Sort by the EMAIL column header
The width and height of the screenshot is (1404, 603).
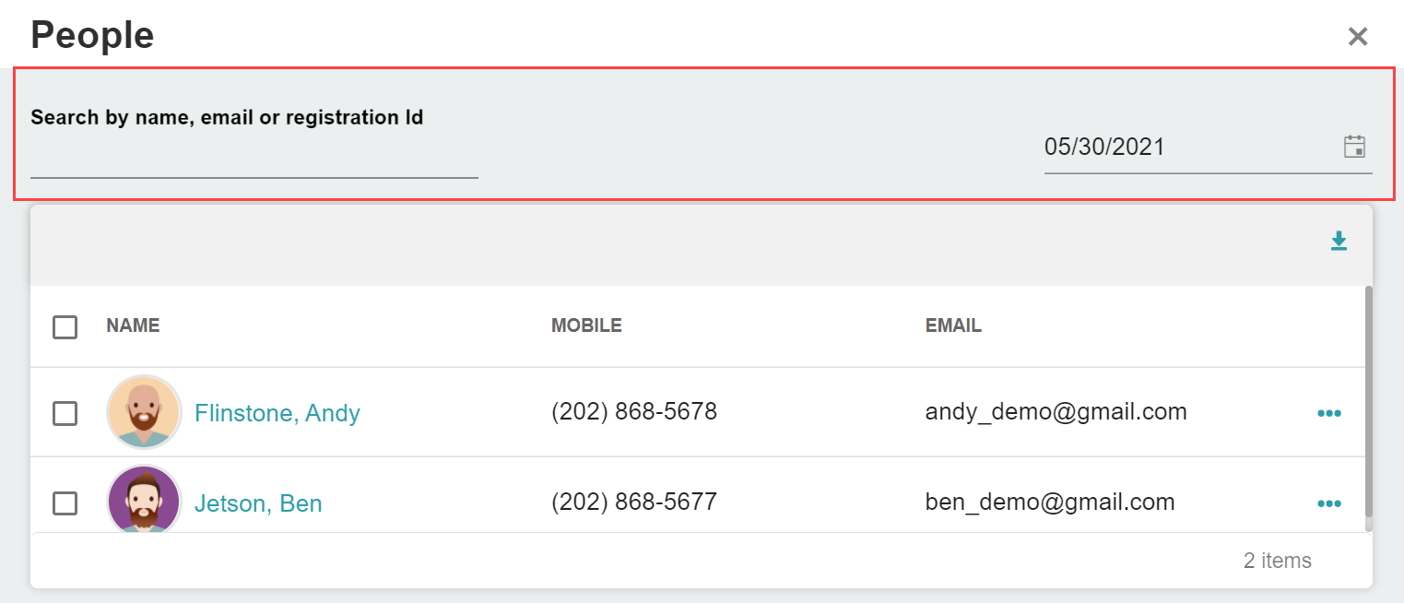click(x=953, y=325)
